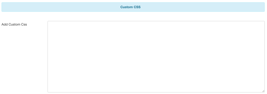267x94 pixels.
Task: Select the Custom CSS heading text
Action: 130,7
